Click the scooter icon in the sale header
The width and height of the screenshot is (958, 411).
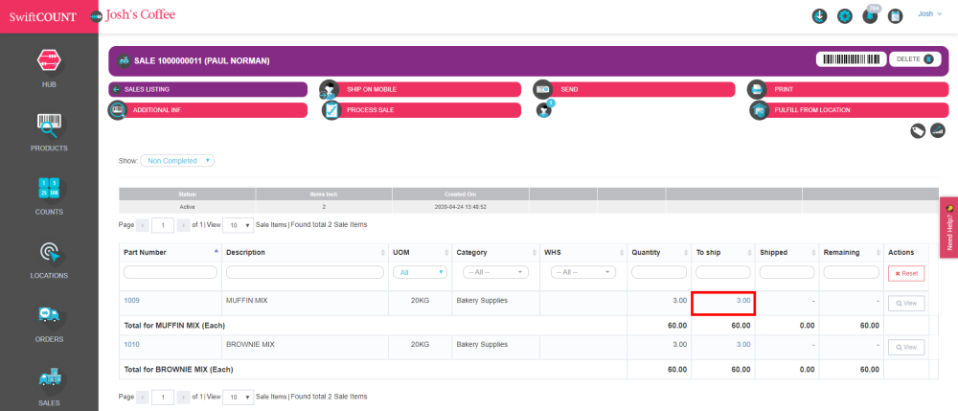pos(124,61)
